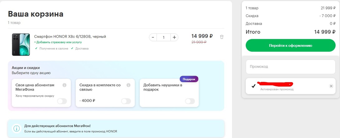Delete the HONOR X8c from the cart
Image resolution: width=340 pixels, height=138 pixels.
222,37
